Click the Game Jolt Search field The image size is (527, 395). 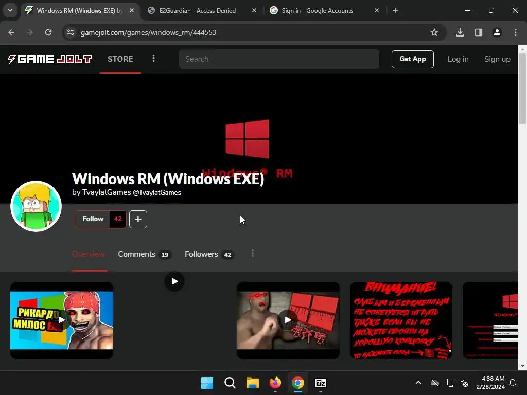(279, 59)
